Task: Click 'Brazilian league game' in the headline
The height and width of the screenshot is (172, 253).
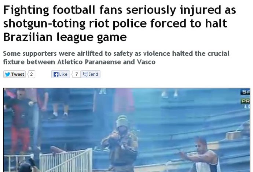Action: tap(65, 37)
